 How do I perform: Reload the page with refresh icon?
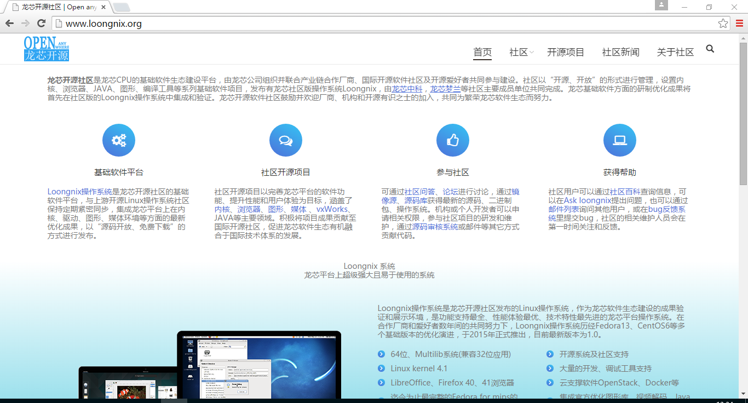point(41,23)
